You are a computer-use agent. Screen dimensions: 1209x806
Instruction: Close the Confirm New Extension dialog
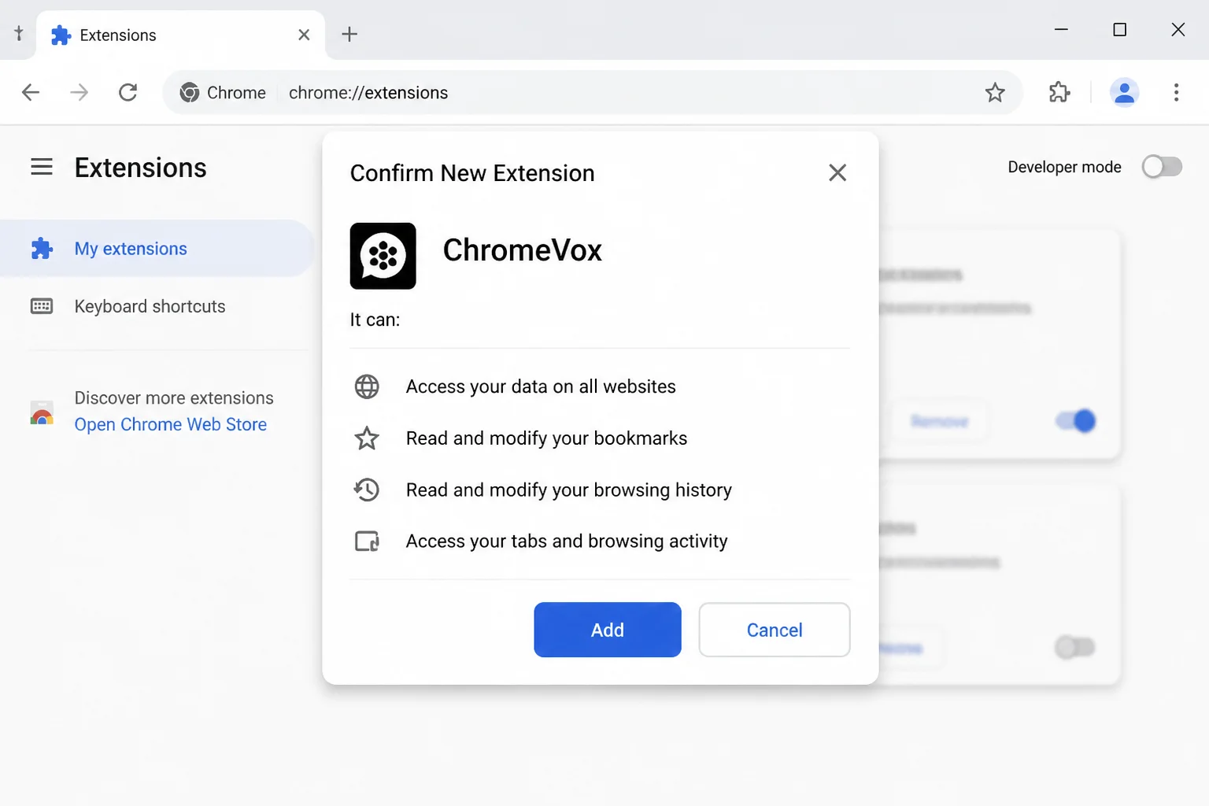coord(837,172)
